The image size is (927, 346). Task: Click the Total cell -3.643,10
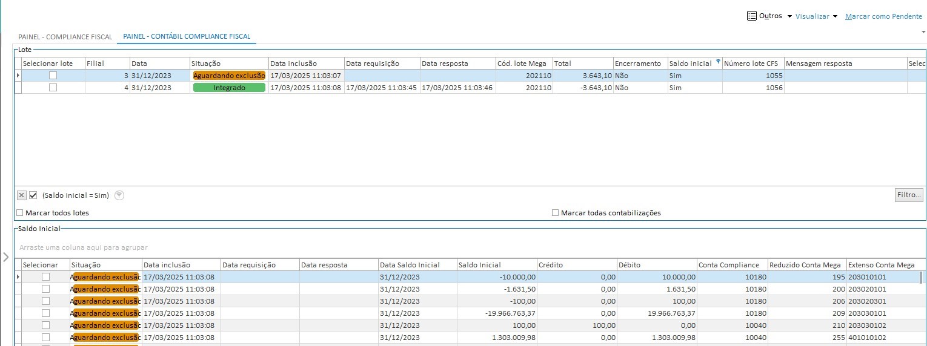click(x=583, y=88)
